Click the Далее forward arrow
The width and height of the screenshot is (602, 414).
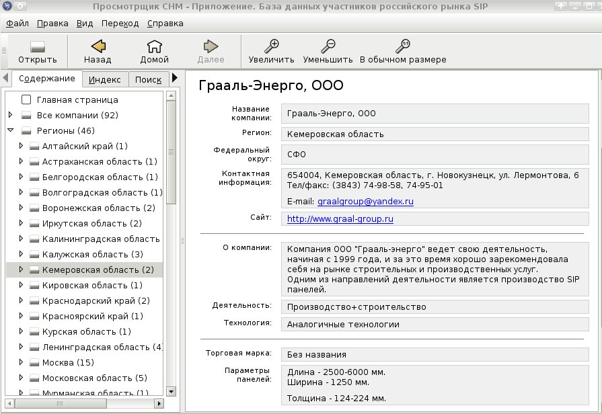[x=211, y=46]
